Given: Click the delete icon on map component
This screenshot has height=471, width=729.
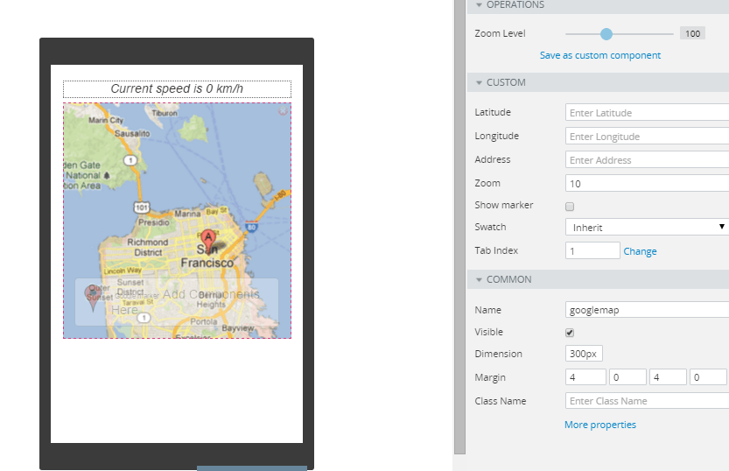Looking at the screenshot, I should click(283, 110).
